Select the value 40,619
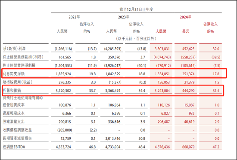 [190, 122]
